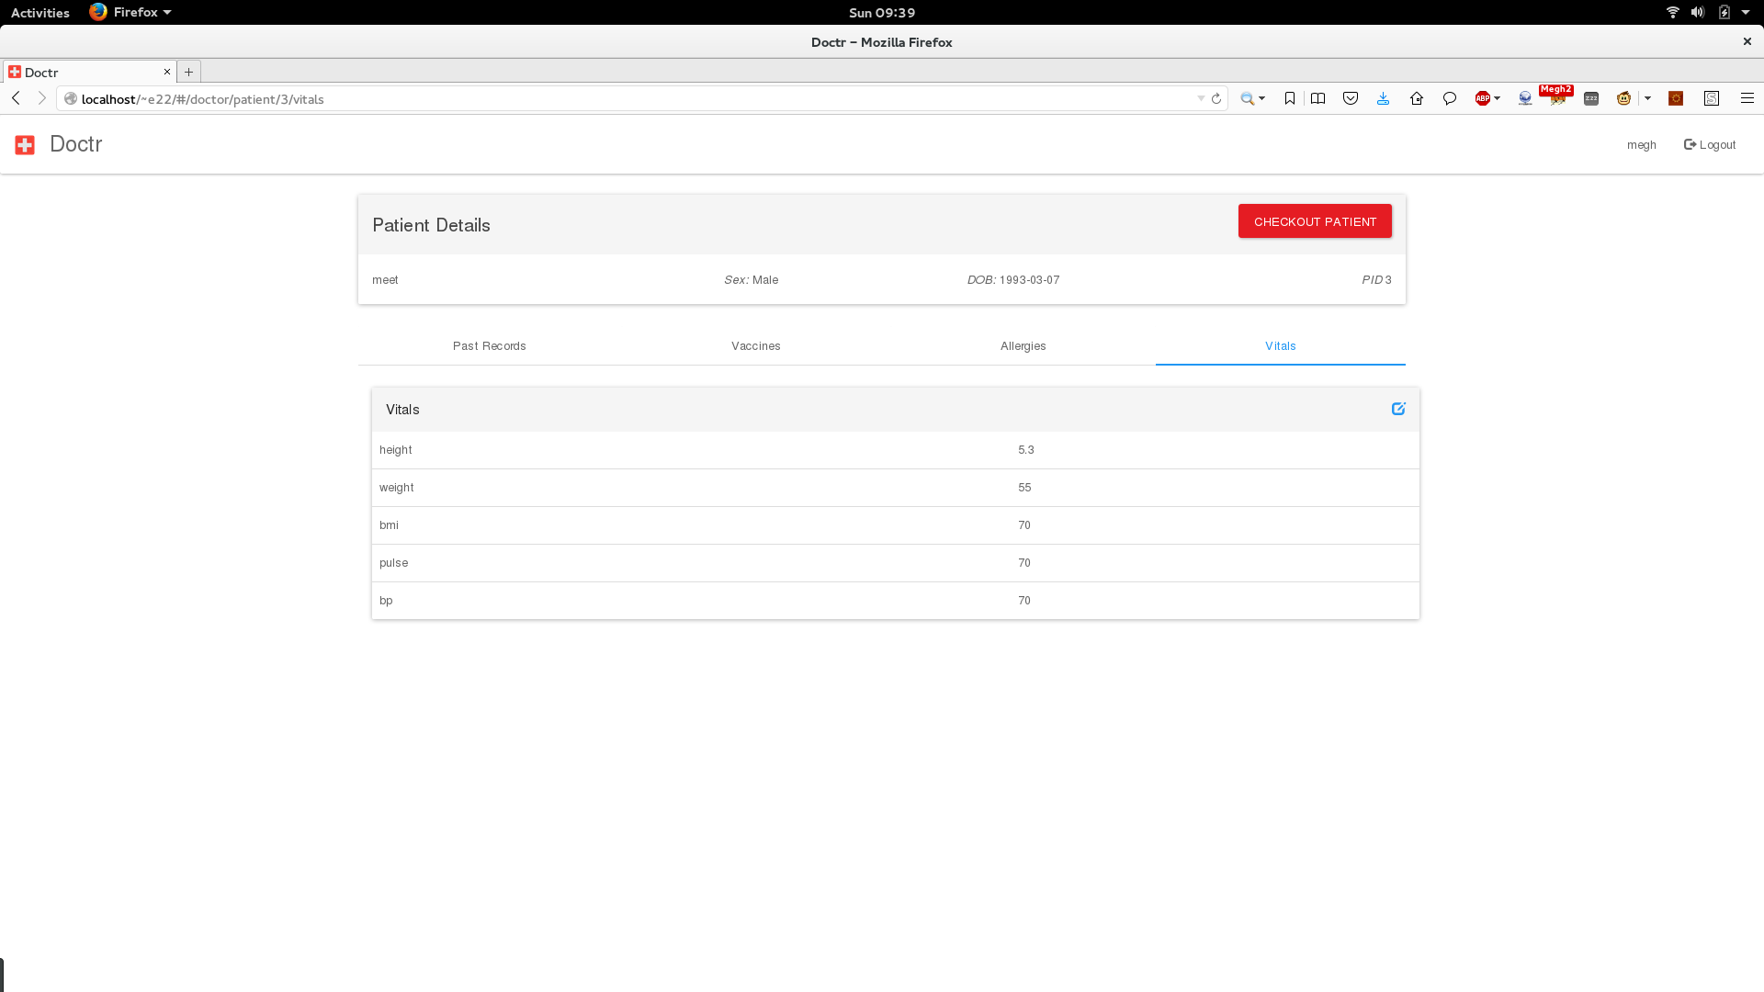The image size is (1764, 992).
Task: Open the URL history dropdown arrow
Action: point(1201,98)
